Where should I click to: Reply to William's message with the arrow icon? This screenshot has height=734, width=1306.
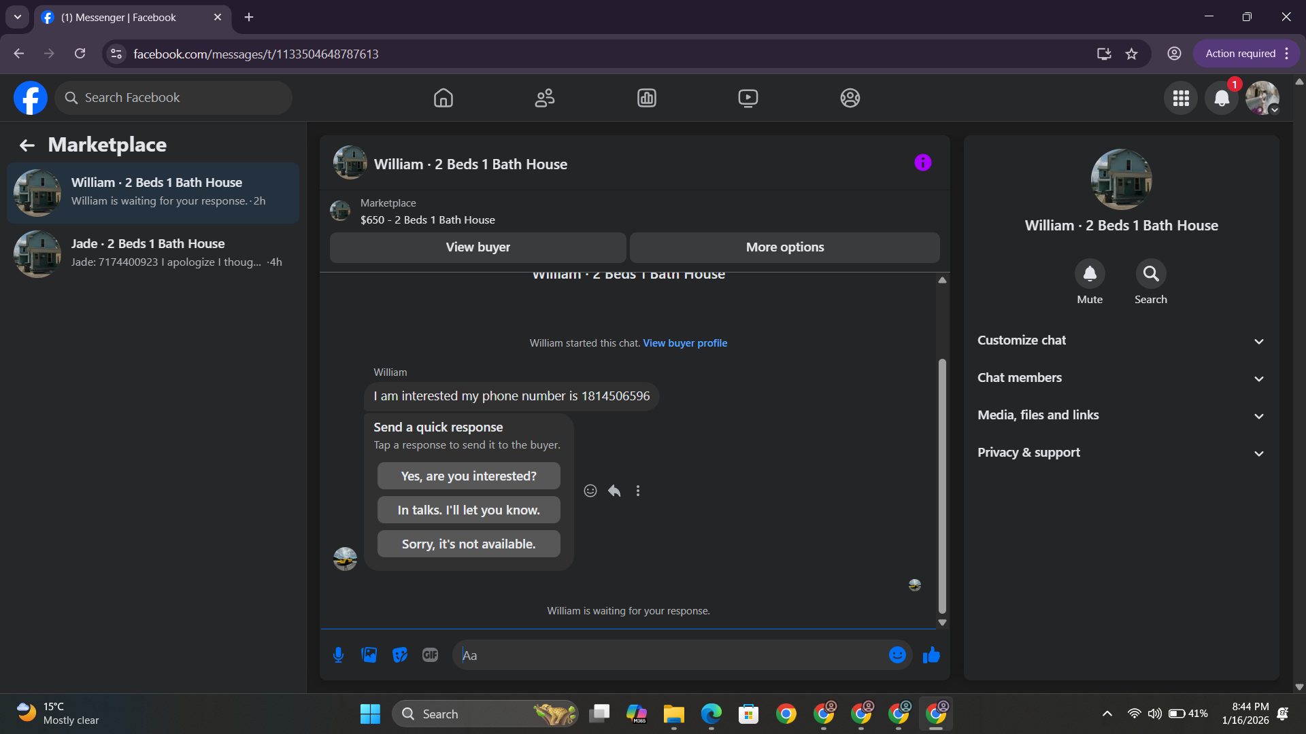coord(614,491)
